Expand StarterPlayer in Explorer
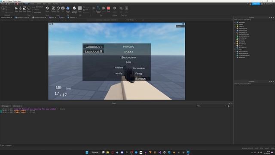Image resolution: width=275 pixels, height=155 pixels. (235, 44)
